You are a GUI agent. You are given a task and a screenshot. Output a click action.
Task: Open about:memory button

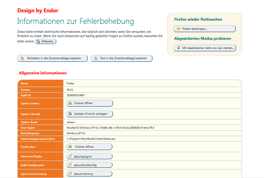(89, 174)
